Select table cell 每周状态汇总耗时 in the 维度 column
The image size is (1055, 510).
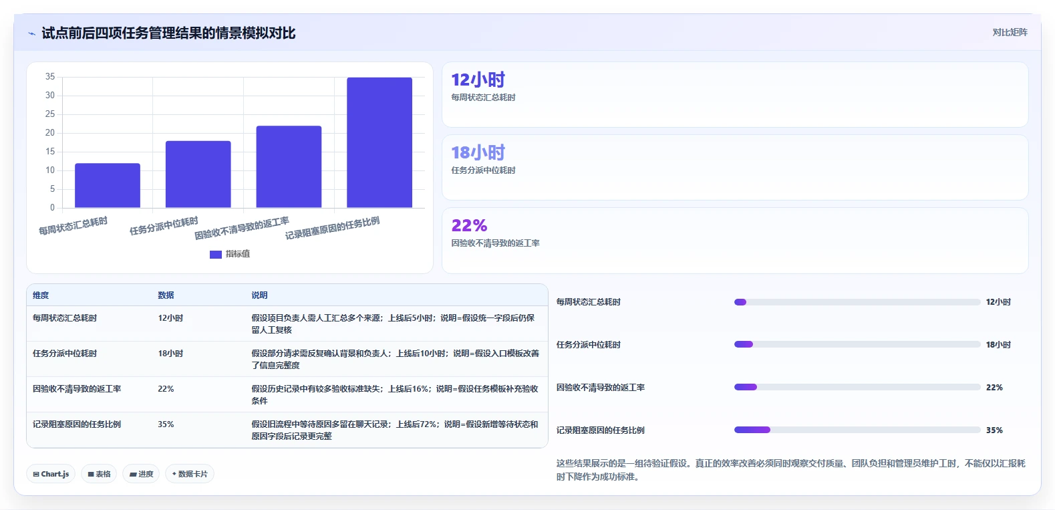point(65,318)
